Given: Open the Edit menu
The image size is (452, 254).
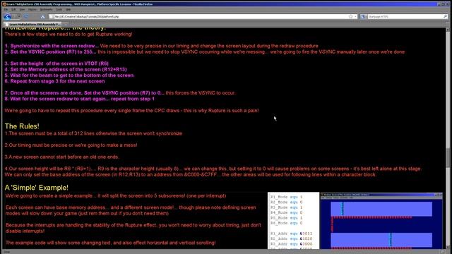Looking at the screenshot, I should coord(13,9).
